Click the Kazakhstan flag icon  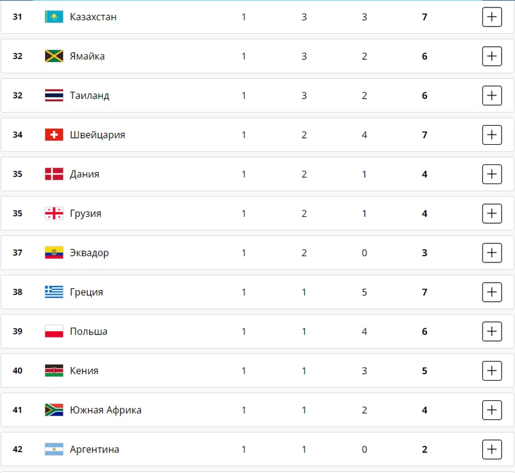[54, 17]
